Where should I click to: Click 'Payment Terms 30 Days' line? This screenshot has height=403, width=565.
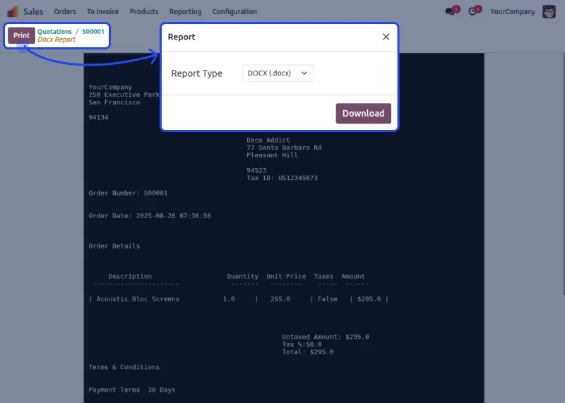point(132,390)
